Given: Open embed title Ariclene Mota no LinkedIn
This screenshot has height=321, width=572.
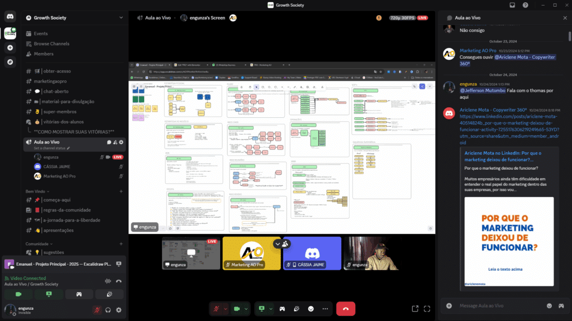Looking at the screenshot, I should click(x=503, y=156).
